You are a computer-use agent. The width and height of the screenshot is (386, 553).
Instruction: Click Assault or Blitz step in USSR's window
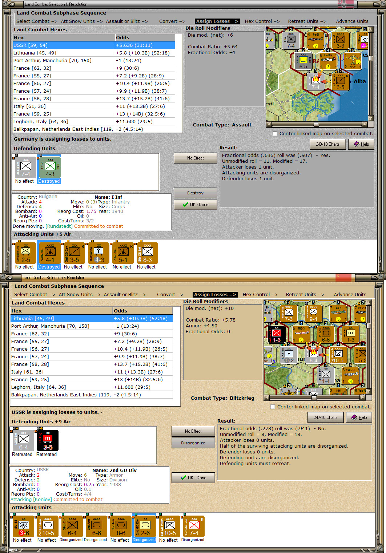(x=125, y=295)
